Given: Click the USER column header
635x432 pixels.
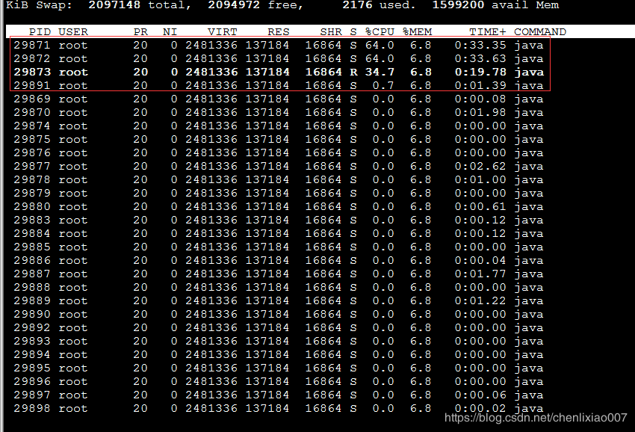Looking at the screenshot, I should coord(73,31).
